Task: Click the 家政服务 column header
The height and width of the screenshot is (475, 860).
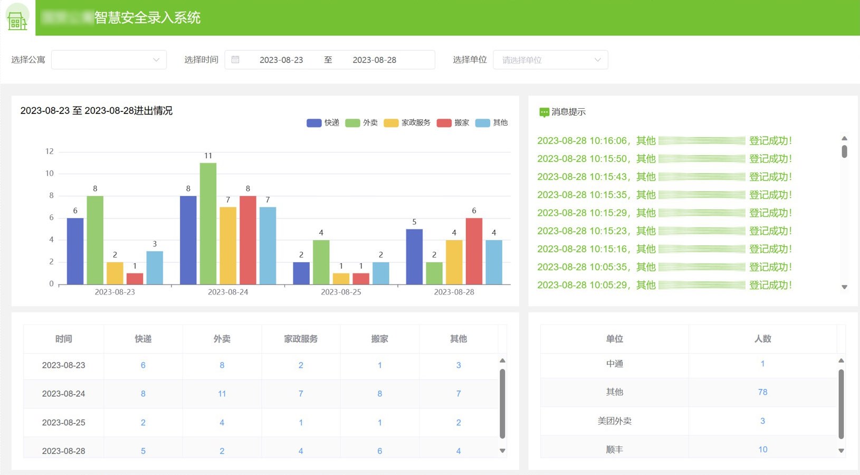Action: (301, 339)
